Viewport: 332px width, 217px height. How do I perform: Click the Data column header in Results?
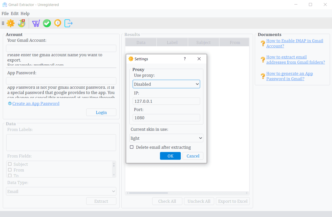(x=141, y=42)
